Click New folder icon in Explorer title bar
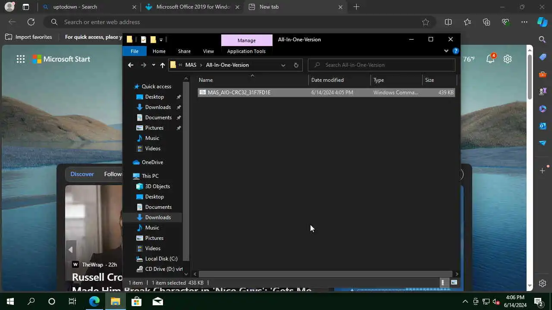Image resolution: width=552 pixels, height=310 pixels. pos(153,40)
